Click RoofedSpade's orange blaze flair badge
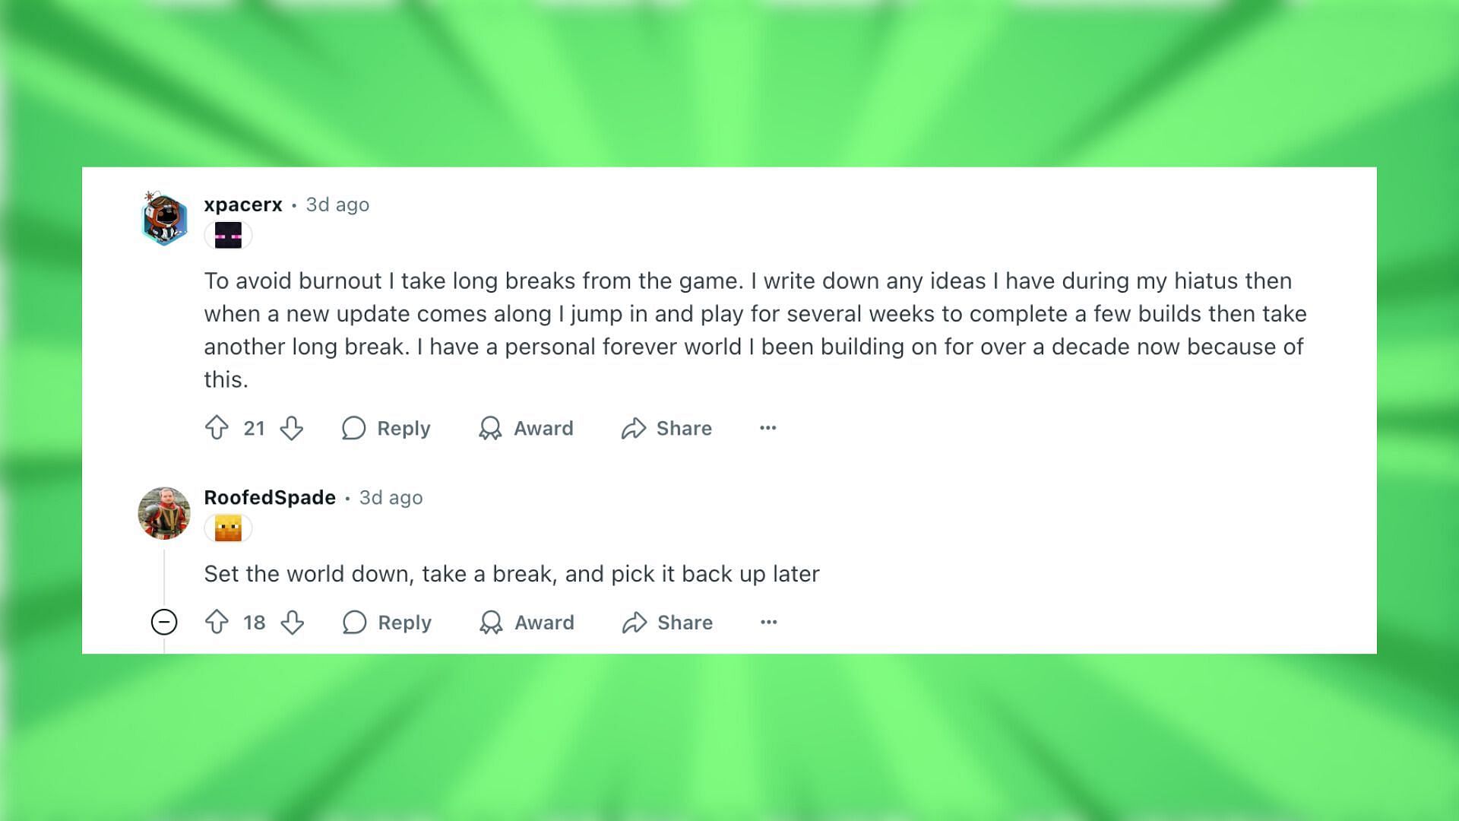Viewport: 1459px width, 821px height. [x=228, y=528]
